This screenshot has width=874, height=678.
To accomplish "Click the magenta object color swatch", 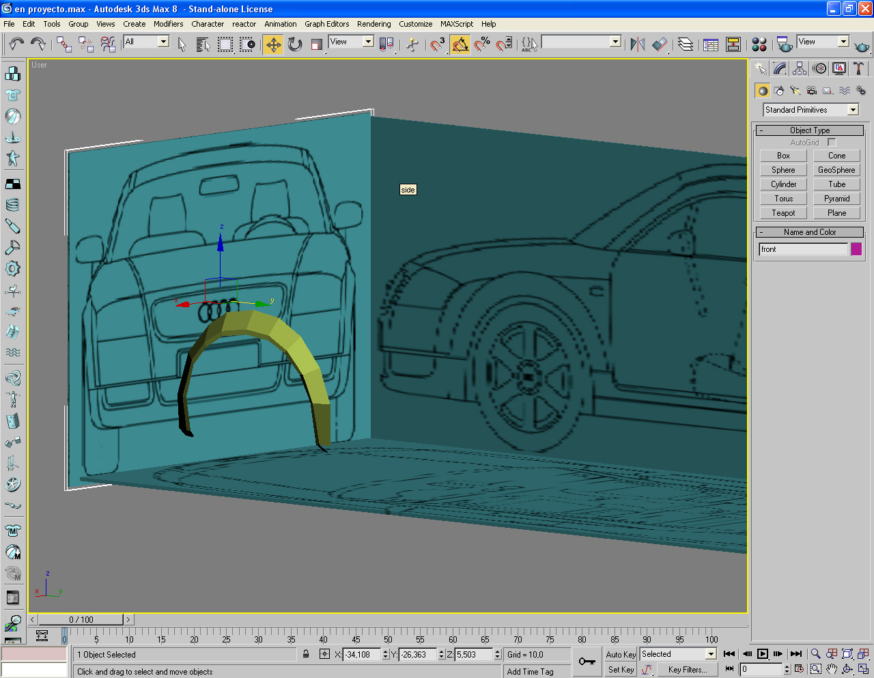I will tap(856, 249).
